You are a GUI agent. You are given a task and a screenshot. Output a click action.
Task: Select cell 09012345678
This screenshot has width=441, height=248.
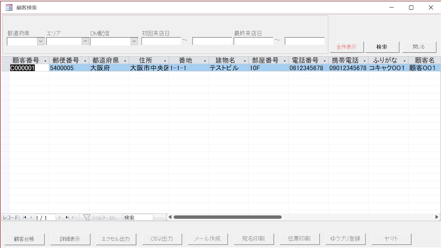pos(348,68)
